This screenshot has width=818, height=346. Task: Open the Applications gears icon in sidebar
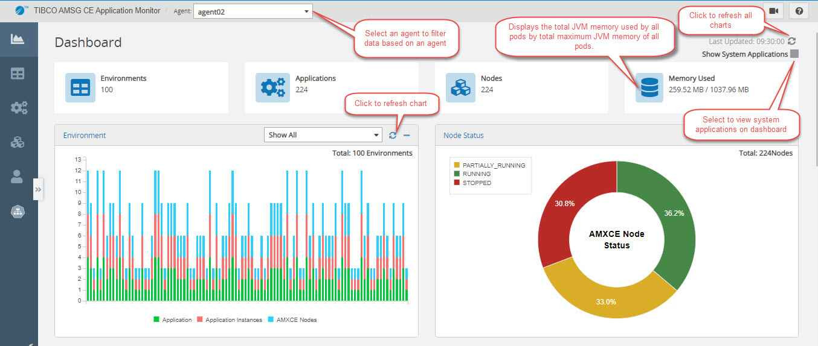point(18,108)
